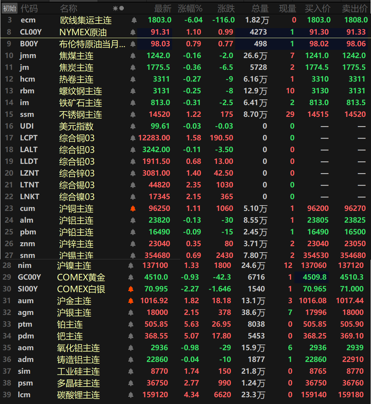Viewport: 371px width, 404px height.
Task: Sort by the 总量 column header
Action: pos(260,8)
